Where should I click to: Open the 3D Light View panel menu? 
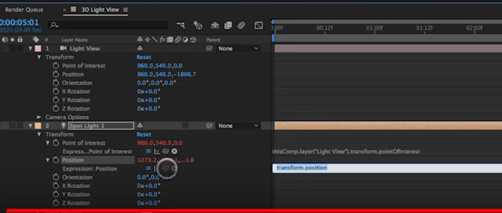(126, 10)
